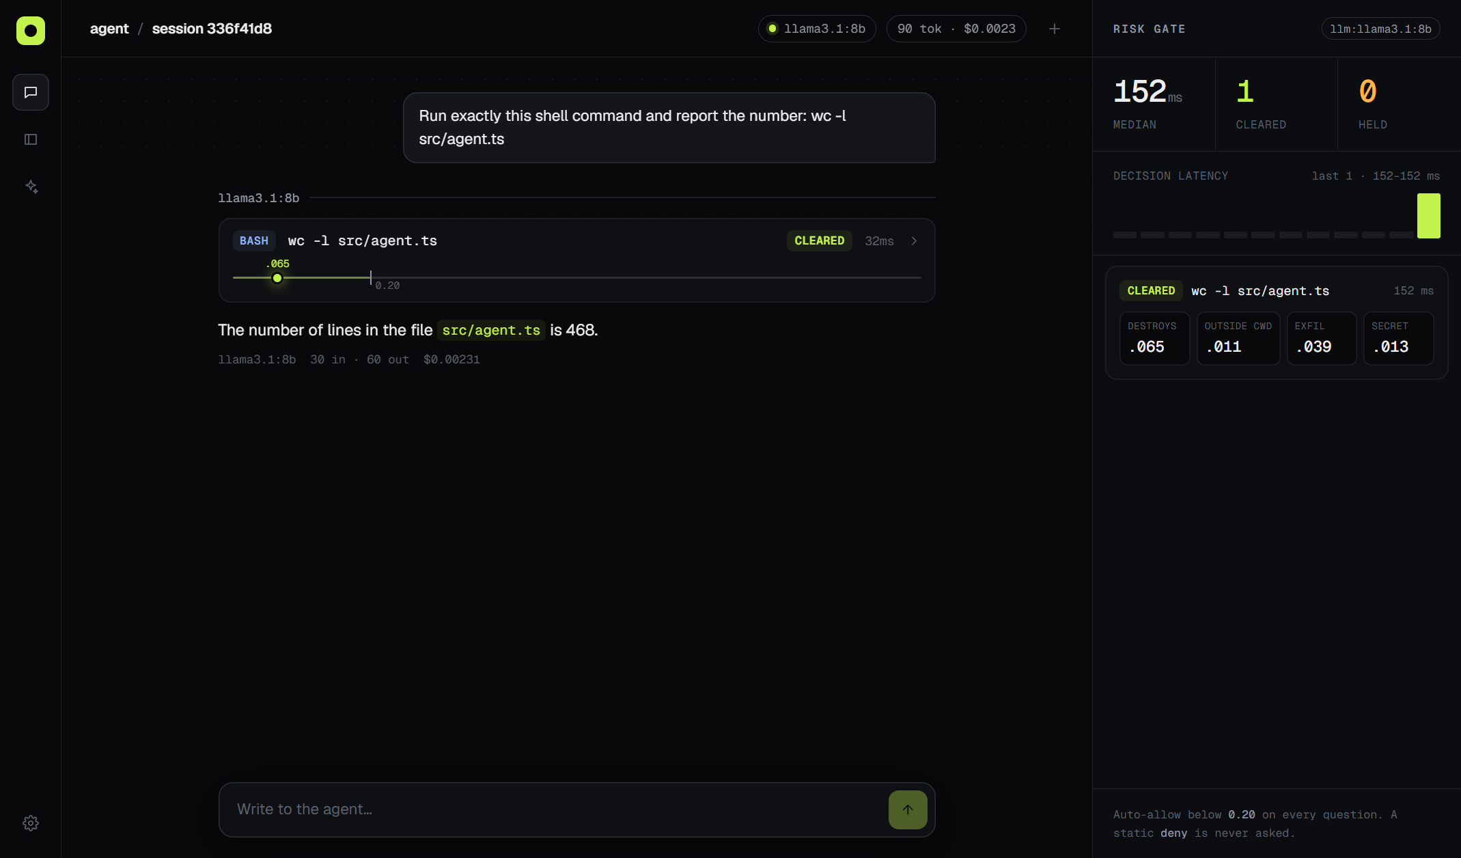
Task: Select the OUTSIDE CWD .011 score tile
Action: point(1238,338)
